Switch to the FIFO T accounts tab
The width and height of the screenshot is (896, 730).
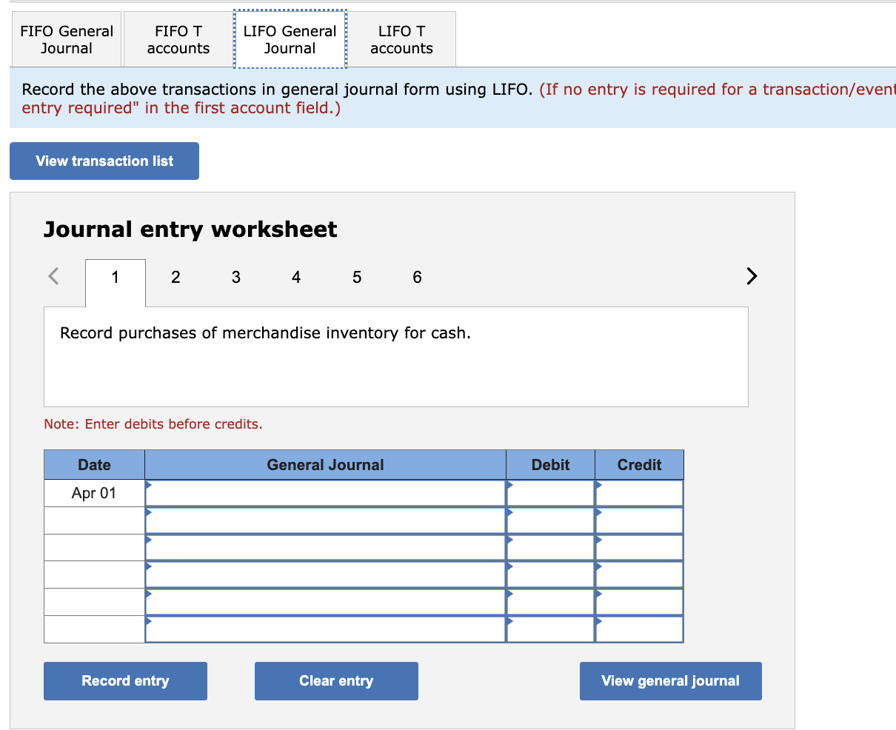tap(178, 39)
